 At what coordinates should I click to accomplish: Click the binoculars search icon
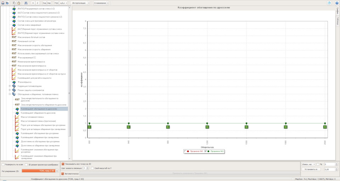coord(26,3)
